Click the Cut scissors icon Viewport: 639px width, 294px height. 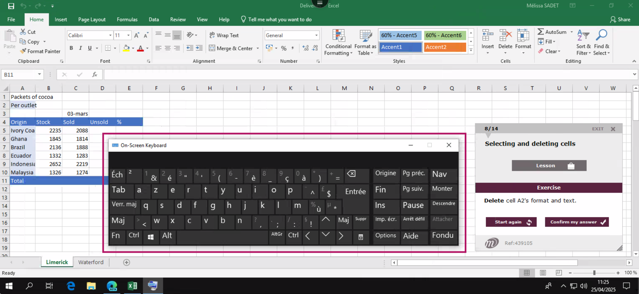tap(23, 32)
